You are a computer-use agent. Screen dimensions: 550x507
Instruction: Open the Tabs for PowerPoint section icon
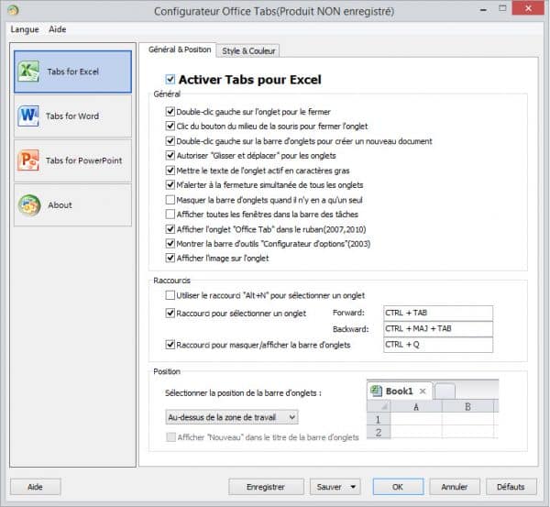(x=28, y=160)
